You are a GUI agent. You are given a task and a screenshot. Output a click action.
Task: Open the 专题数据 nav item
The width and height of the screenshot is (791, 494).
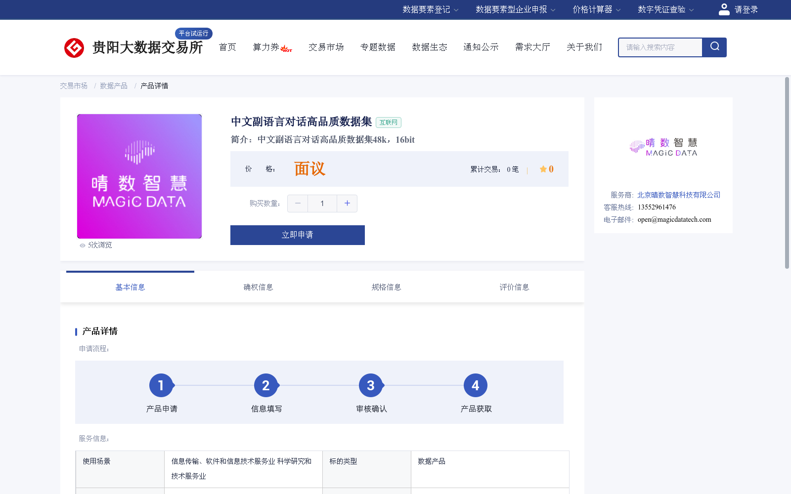(378, 47)
